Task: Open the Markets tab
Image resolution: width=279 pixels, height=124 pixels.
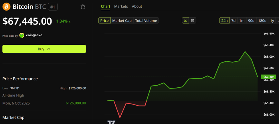Action: (x=121, y=6)
